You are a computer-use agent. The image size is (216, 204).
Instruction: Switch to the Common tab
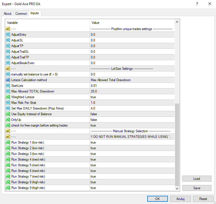(21, 14)
